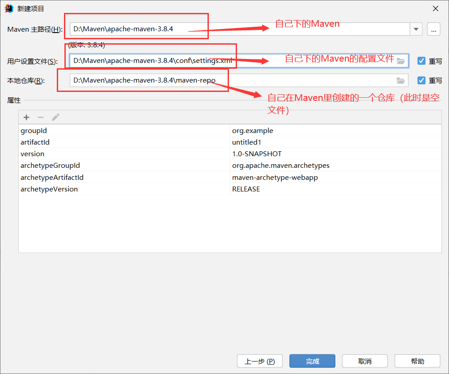Toggle override checkbox for user settings file
Screen dimensions: 449x374
tap(421, 61)
